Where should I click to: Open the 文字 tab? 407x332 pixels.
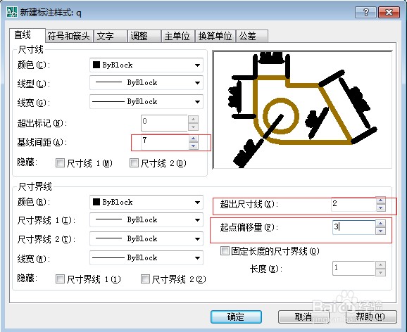pos(110,36)
